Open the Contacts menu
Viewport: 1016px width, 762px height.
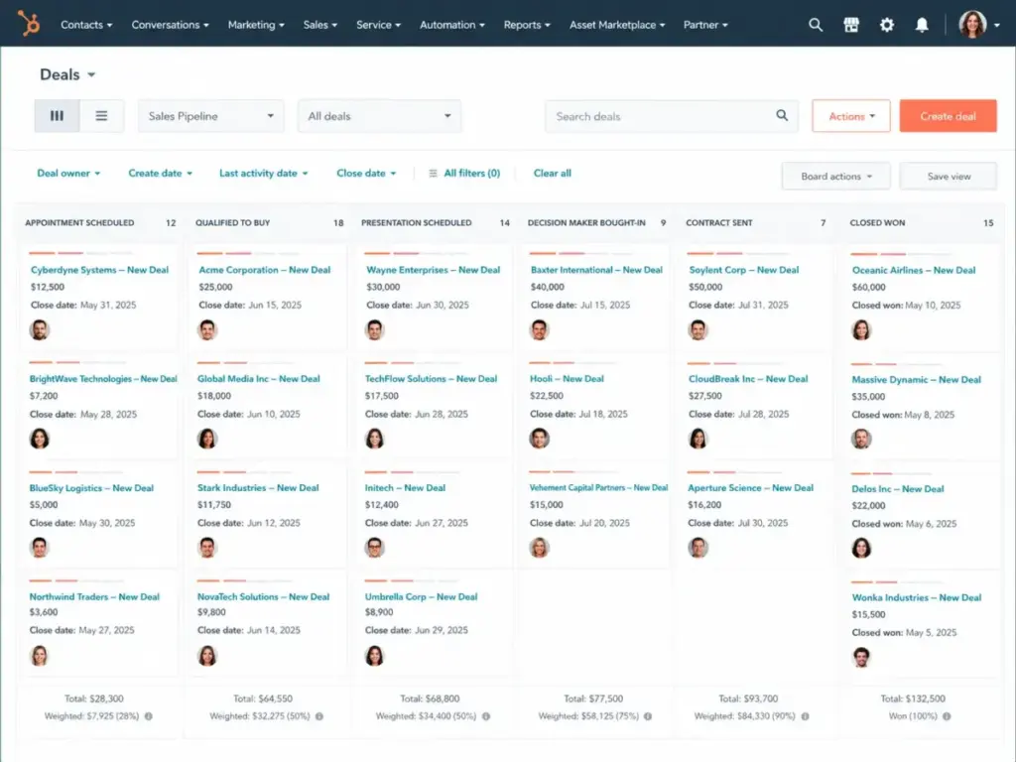(x=86, y=25)
